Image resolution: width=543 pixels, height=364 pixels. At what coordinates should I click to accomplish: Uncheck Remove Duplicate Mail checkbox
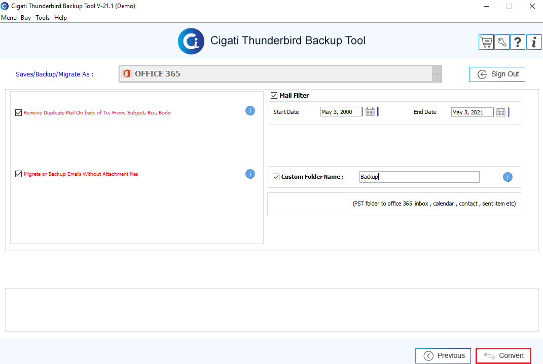(19, 113)
